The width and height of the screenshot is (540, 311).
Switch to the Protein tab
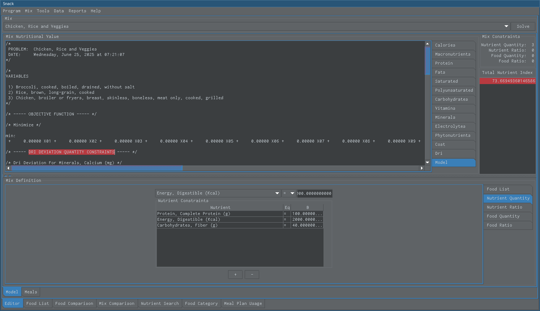(x=453, y=63)
